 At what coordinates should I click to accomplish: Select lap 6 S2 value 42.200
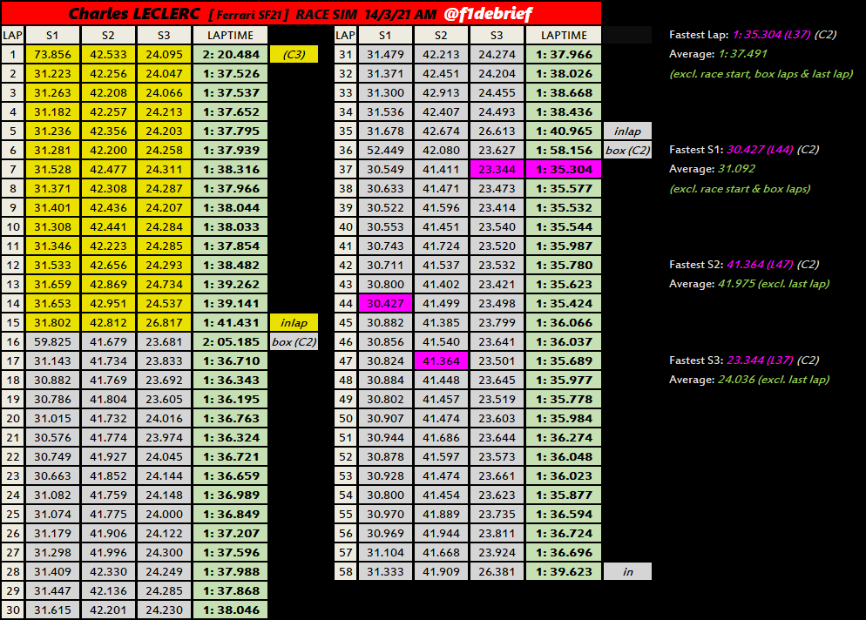[108, 150]
